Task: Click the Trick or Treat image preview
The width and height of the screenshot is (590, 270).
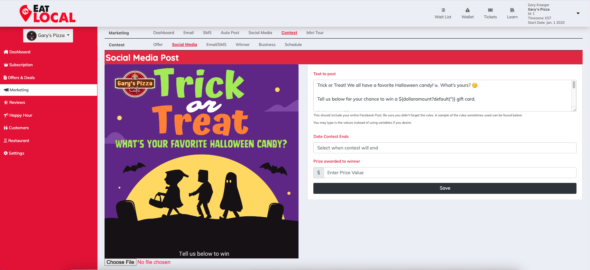Action: (201, 161)
